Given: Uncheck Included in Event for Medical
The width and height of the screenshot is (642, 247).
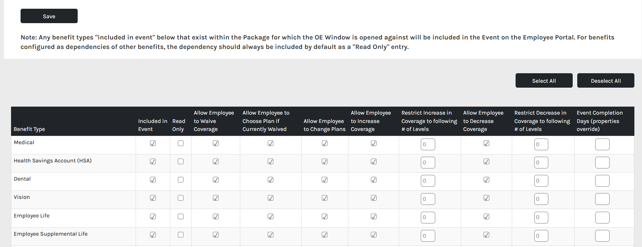Looking at the screenshot, I should click(153, 143).
